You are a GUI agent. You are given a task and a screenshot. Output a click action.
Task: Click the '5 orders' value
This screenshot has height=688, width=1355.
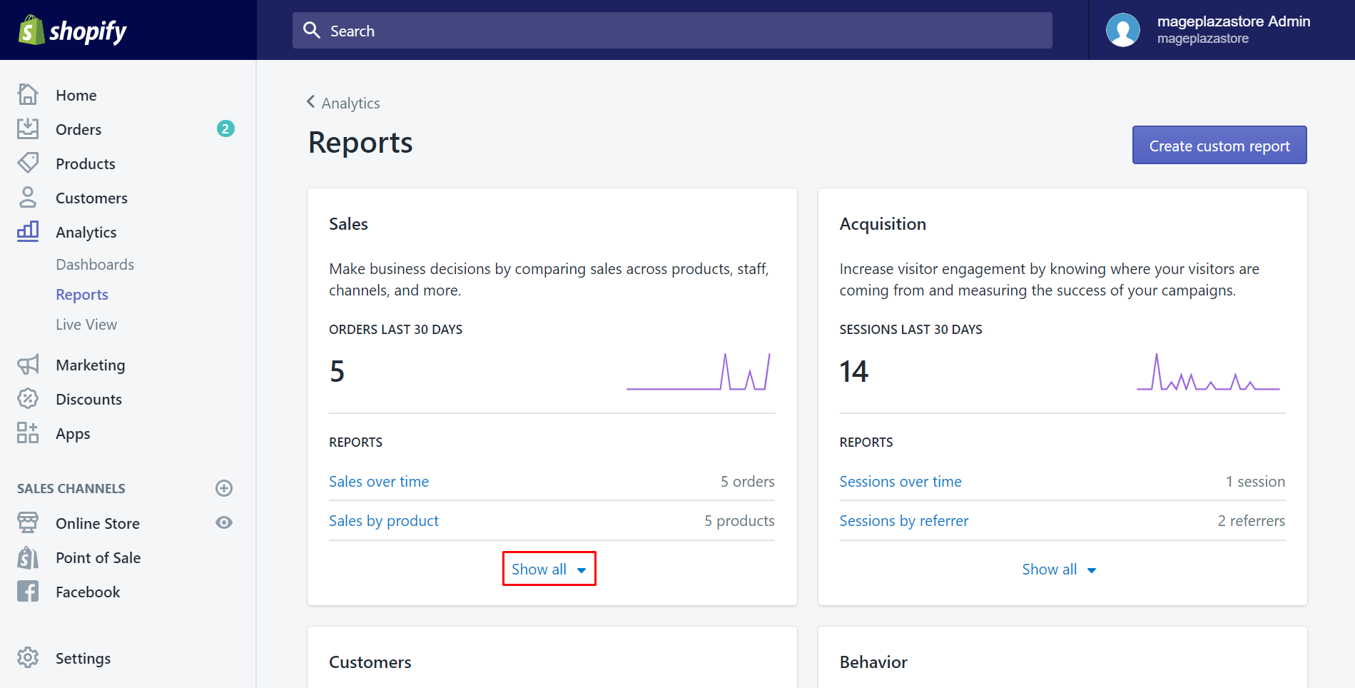tap(747, 481)
